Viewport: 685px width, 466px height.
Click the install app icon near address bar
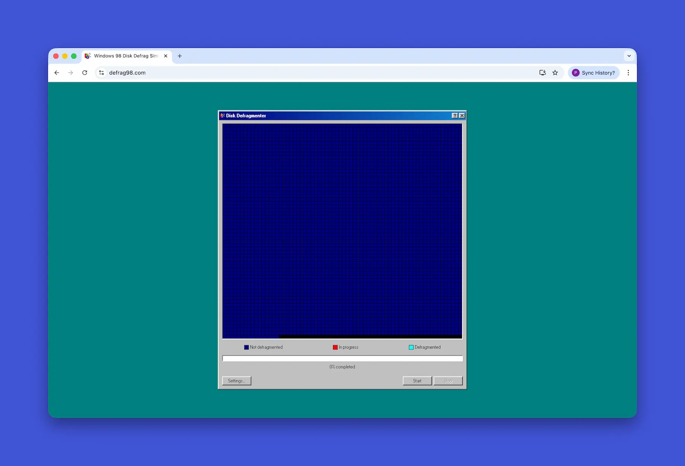(x=542, y=72)
